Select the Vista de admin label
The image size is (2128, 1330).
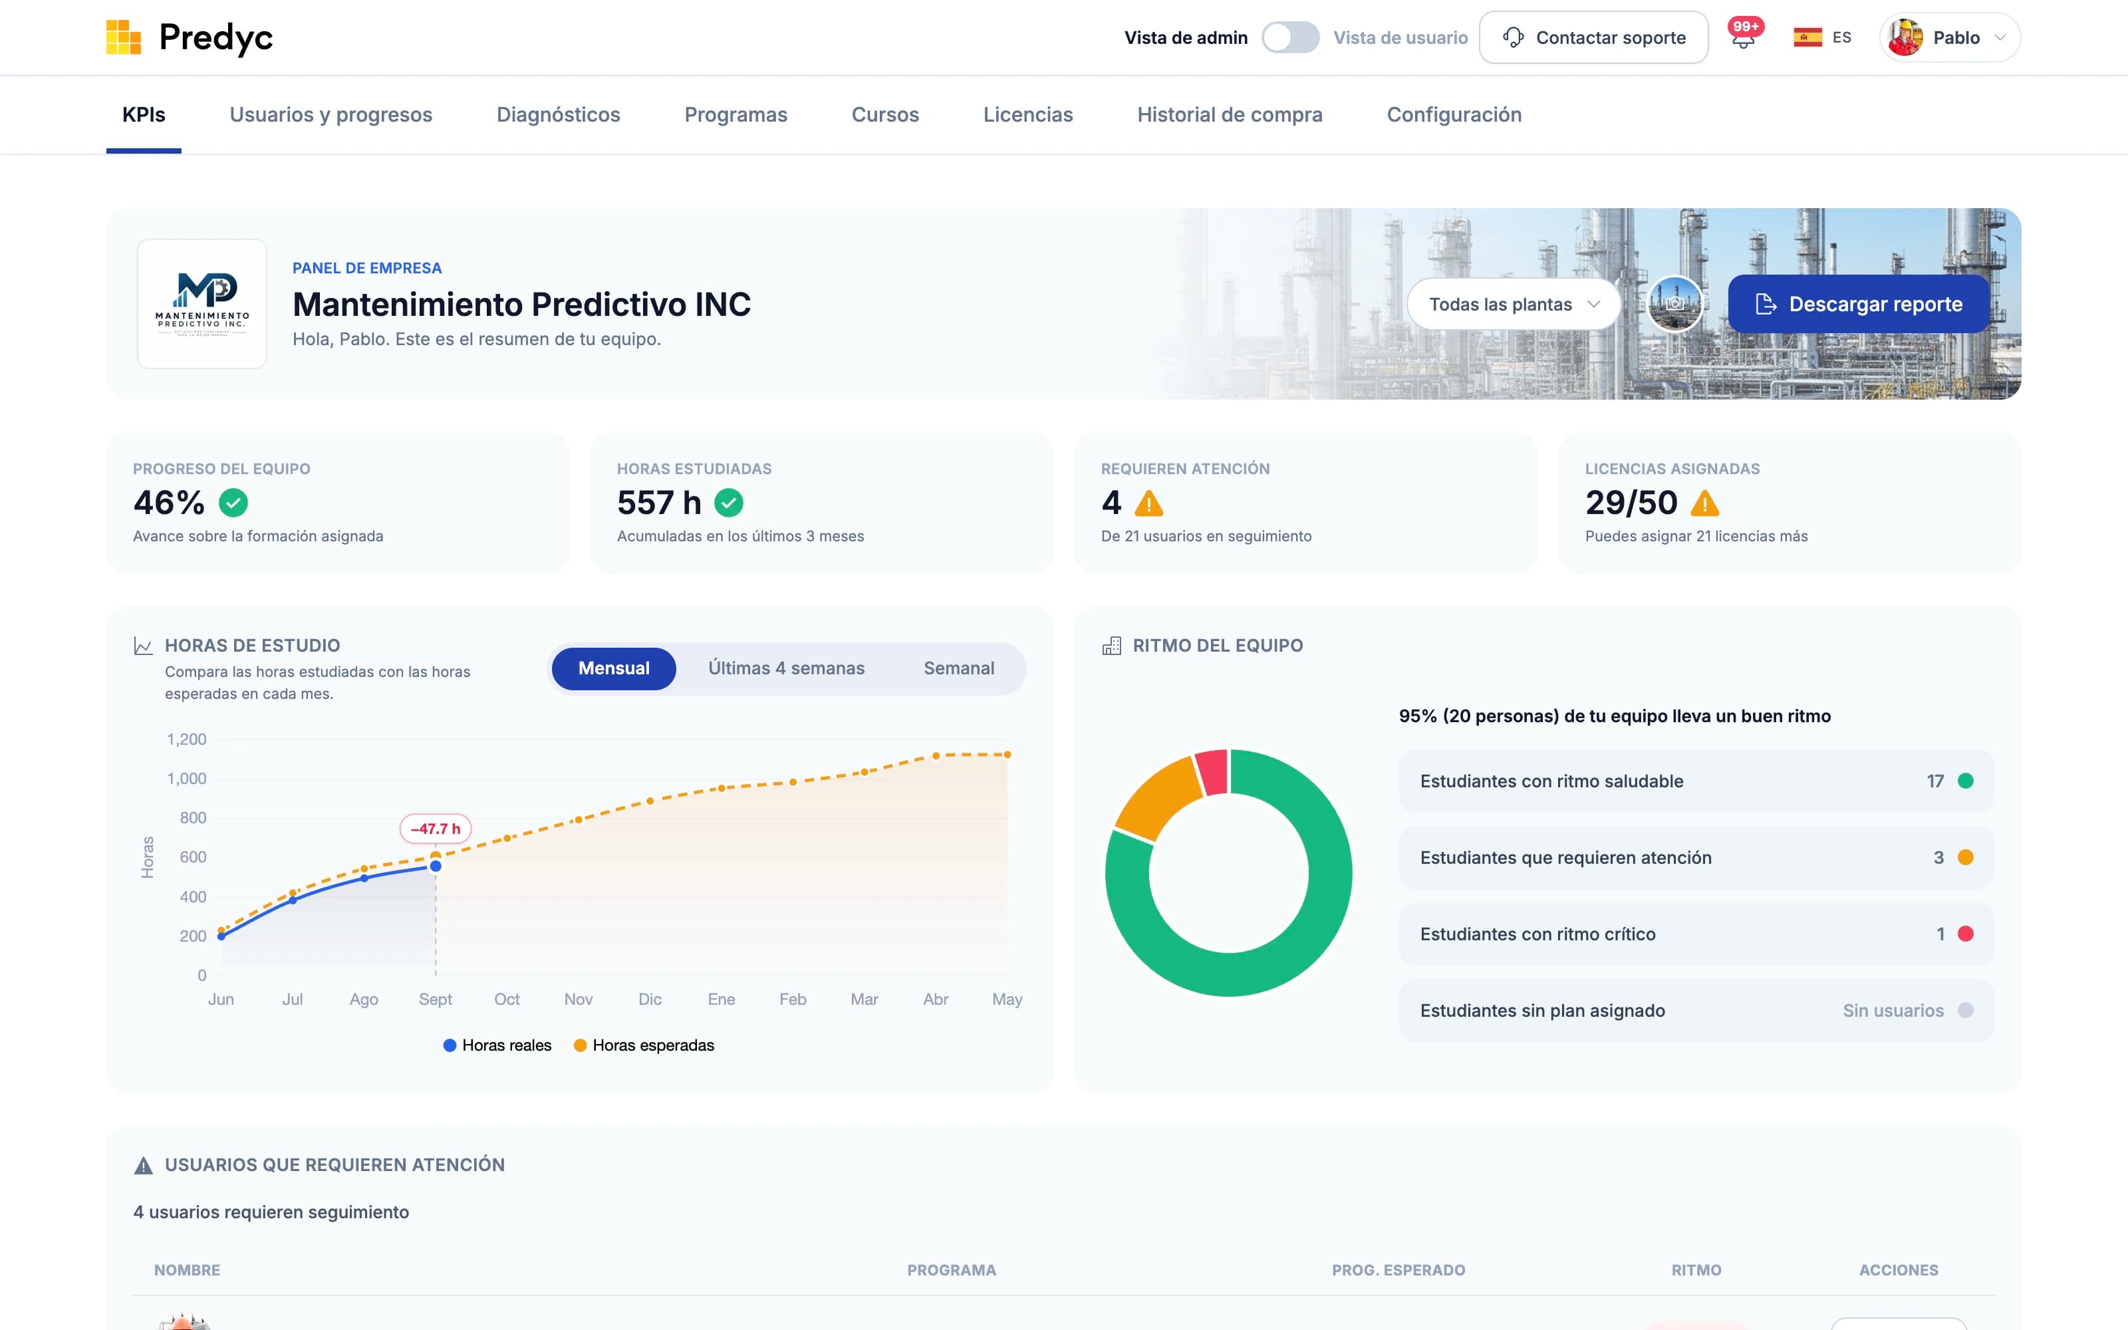[x=1185, y=38]
